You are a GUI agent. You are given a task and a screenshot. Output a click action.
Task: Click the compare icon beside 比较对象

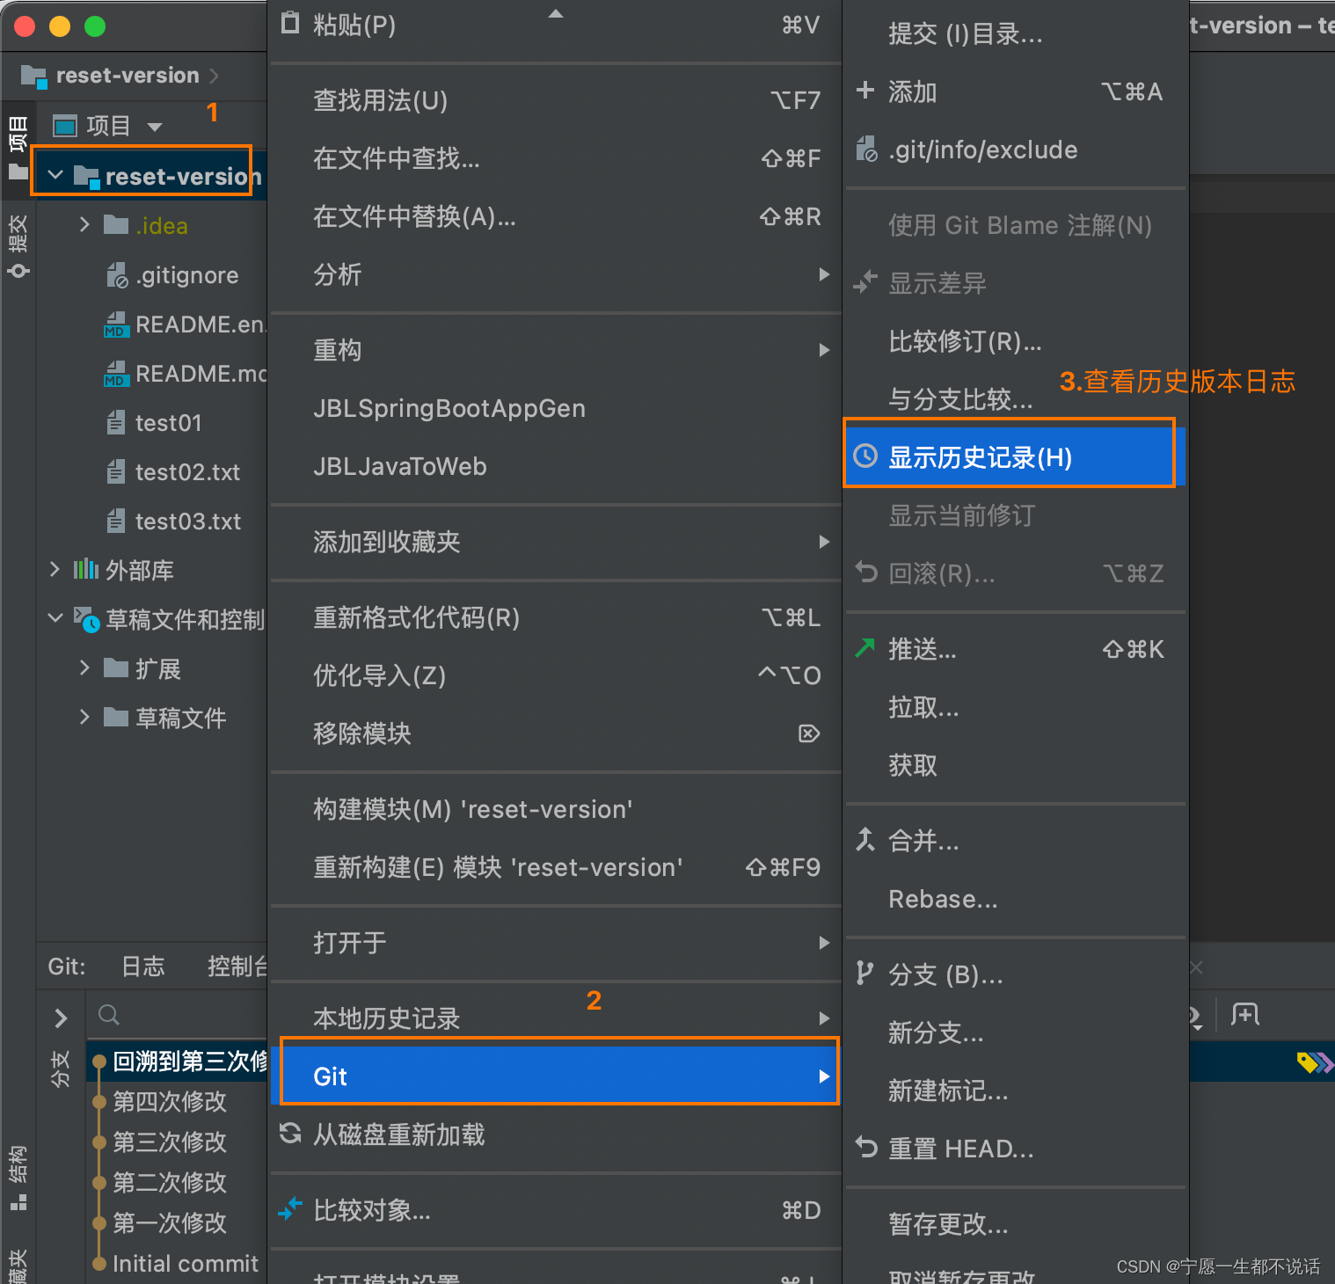290,1209
